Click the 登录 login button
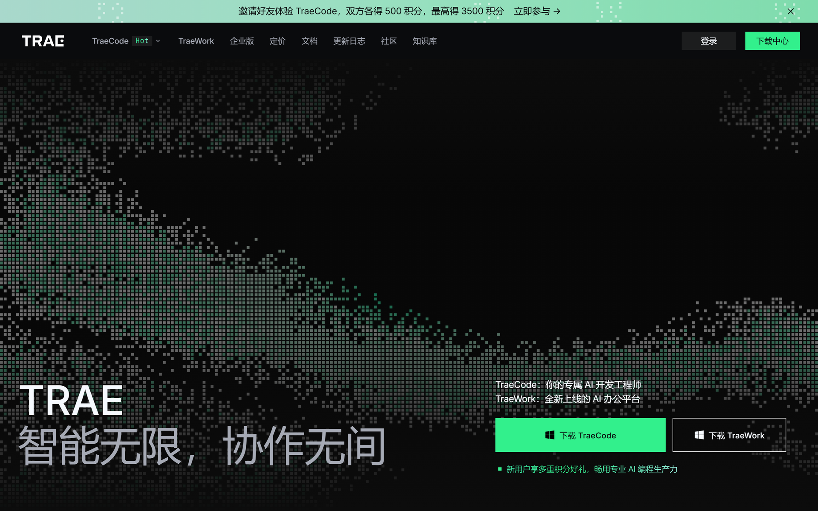This screenshot has width=818, height=511. tap(709, 41)
